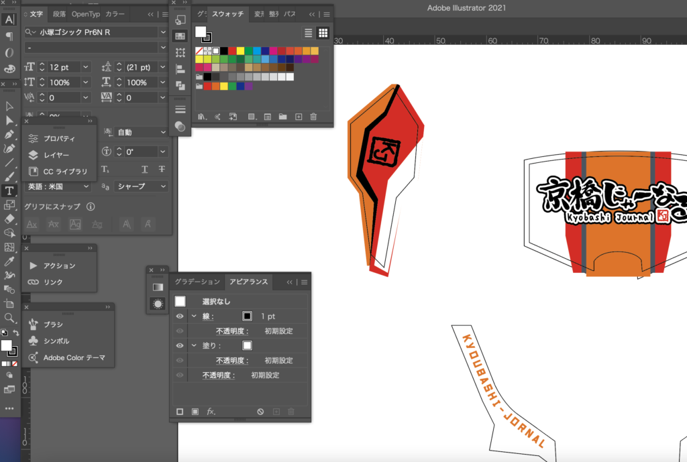Image resolution: width=687 pixels, height=462 pixels.
Task: Switch swatches to list view
Action: (x=309, y=33)
